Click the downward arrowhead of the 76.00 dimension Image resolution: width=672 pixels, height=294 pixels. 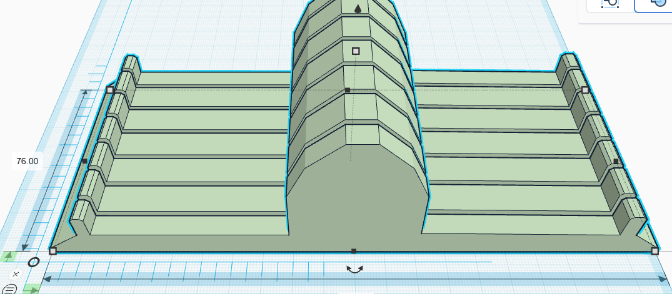[25, 247]
